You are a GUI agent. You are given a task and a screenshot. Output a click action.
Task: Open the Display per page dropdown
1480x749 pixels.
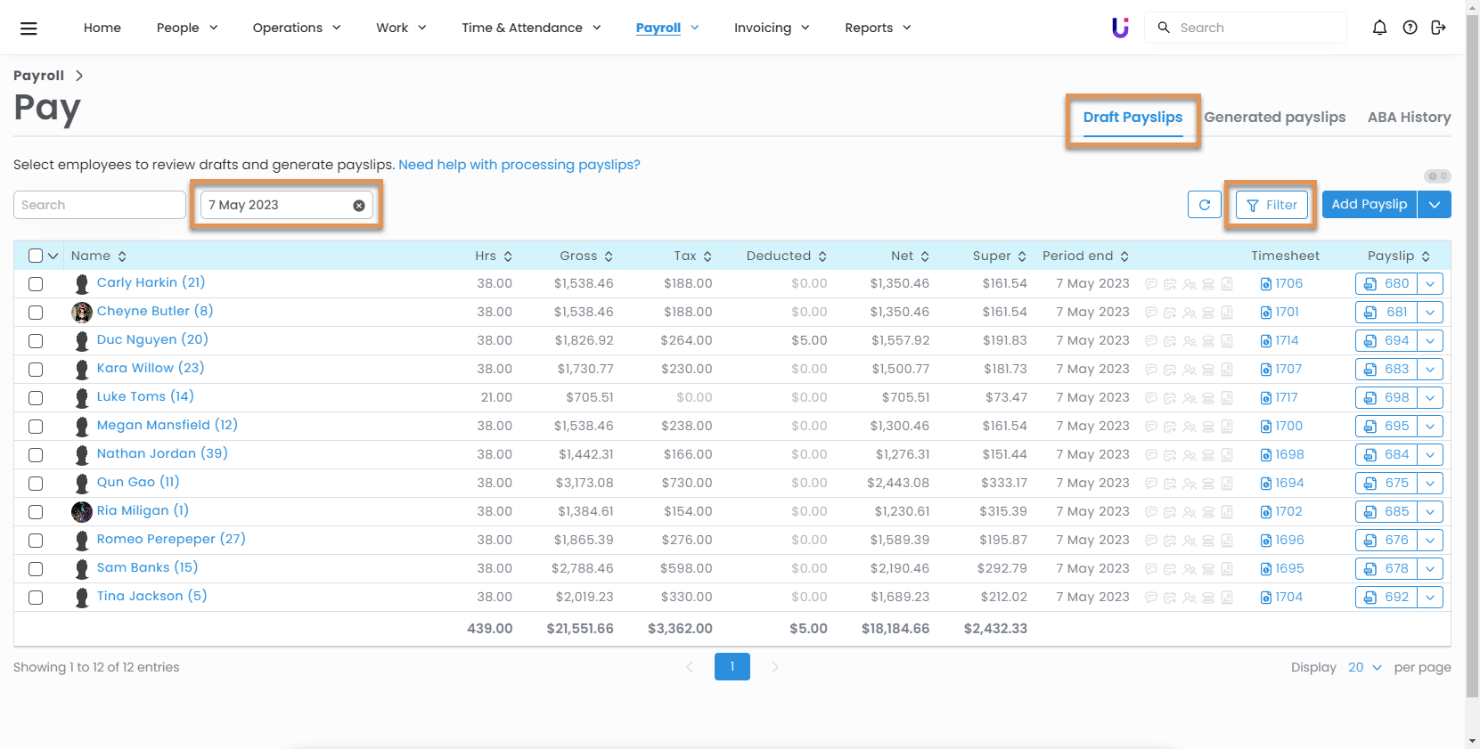tap(1364, 668)
